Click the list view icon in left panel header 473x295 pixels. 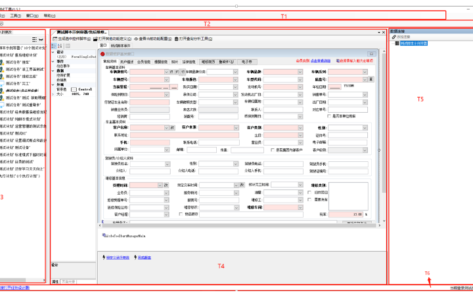(x=34, y=39)
